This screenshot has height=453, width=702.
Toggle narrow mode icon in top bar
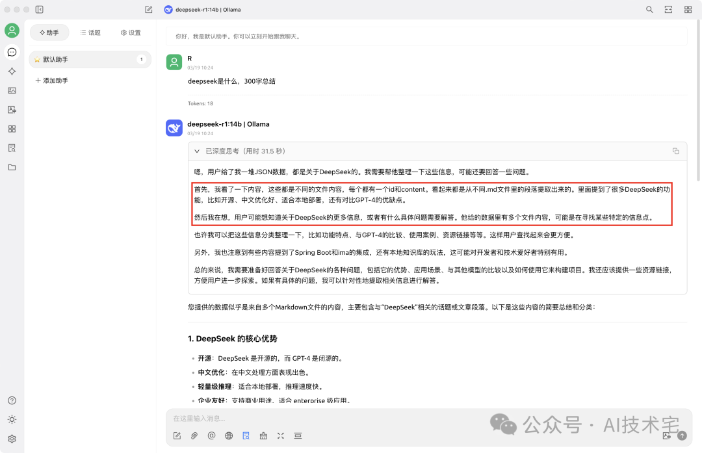tap(668, 9)
